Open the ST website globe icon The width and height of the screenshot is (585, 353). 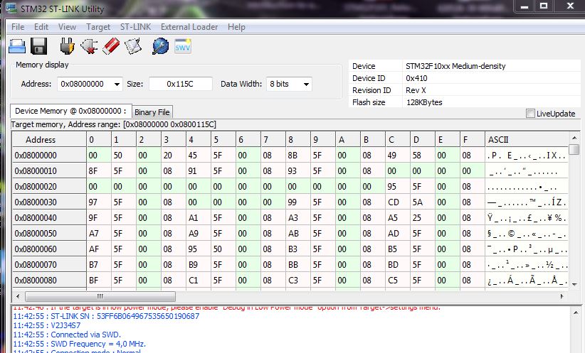(x=160, y=46)
